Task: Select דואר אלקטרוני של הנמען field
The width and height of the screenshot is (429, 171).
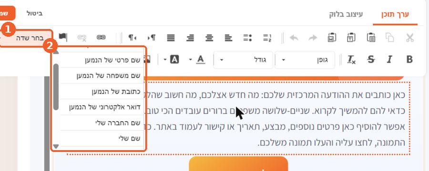Action: coord(102,107)
